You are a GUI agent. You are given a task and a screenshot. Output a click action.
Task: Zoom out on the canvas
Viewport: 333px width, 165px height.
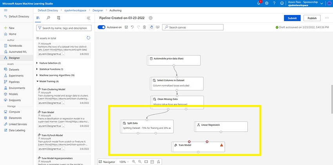click(140, 161)
